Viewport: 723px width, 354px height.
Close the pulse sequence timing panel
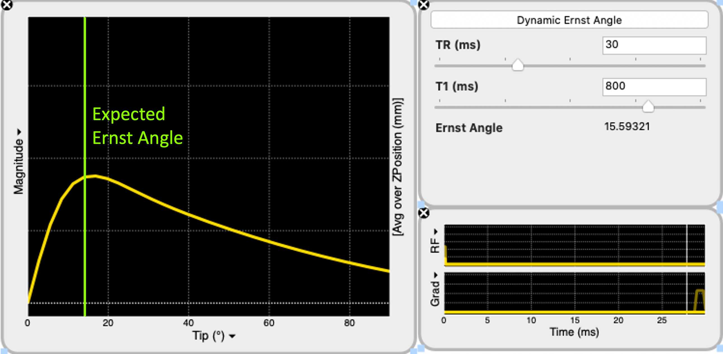pos(423,214)
